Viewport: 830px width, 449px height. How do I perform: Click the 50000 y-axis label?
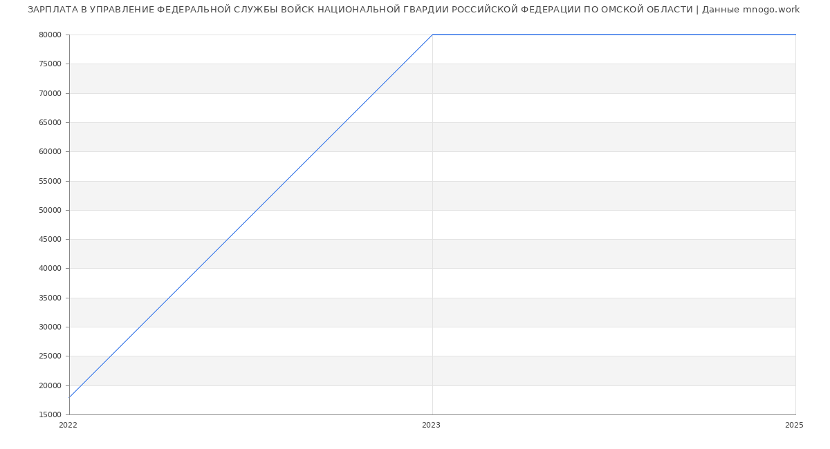pyautogui.click(x=50, y=211)
